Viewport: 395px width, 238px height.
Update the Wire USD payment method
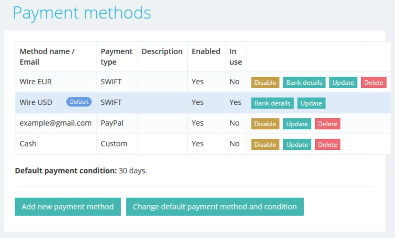pos(311,103)
